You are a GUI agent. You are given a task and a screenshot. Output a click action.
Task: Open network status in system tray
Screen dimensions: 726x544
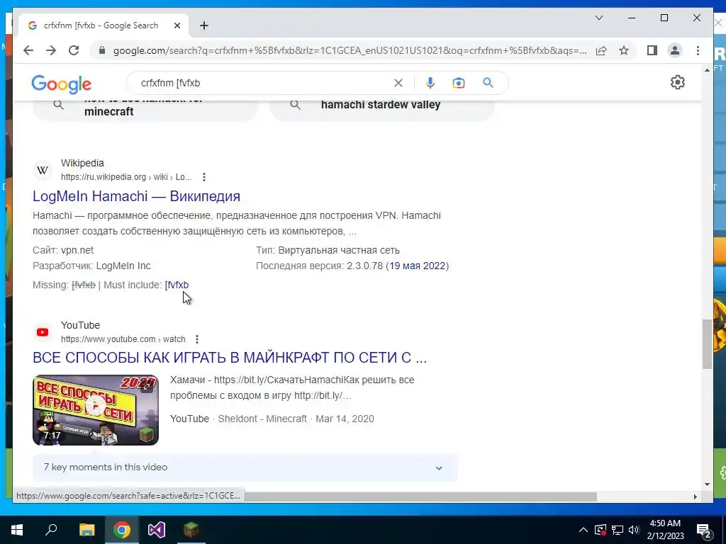(x=618, y=530)
